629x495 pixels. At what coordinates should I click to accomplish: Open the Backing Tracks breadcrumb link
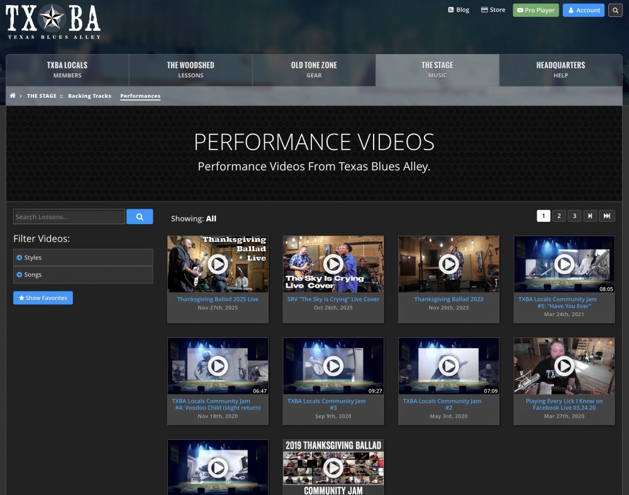pyautogui.click(x=89, y=96)
